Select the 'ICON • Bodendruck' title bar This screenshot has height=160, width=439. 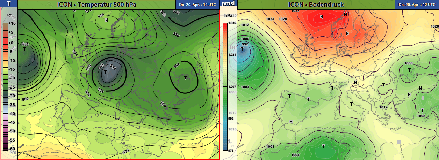click(316, 5)
